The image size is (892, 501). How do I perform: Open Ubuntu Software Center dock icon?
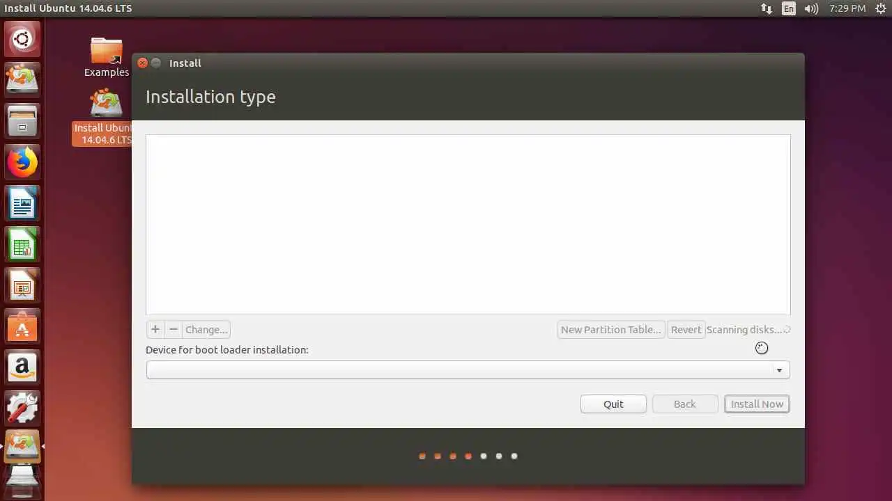[x=22, y=326]
